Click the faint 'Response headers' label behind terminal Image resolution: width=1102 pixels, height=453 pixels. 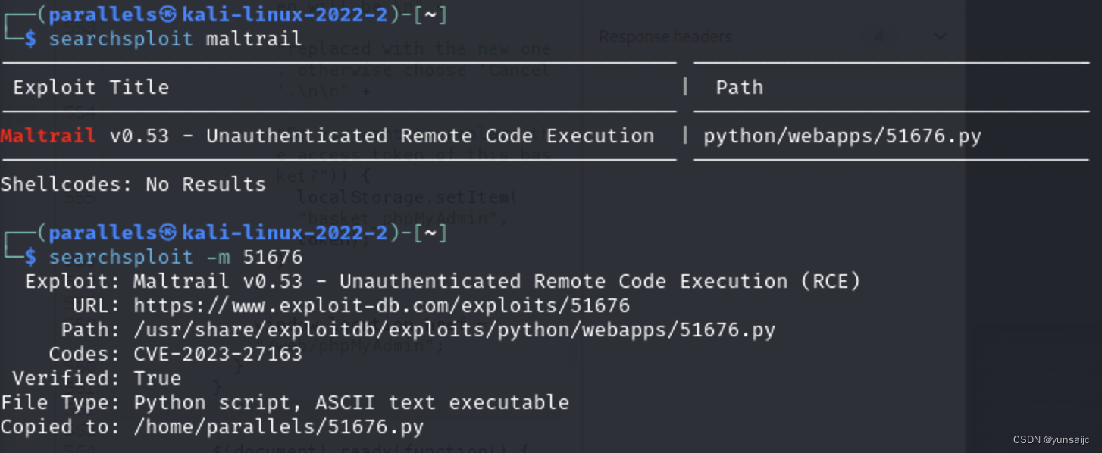pyautogui.click(x=665, y=36)
